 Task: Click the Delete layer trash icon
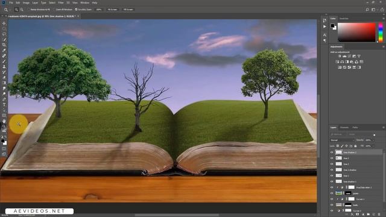pos(379,215)
